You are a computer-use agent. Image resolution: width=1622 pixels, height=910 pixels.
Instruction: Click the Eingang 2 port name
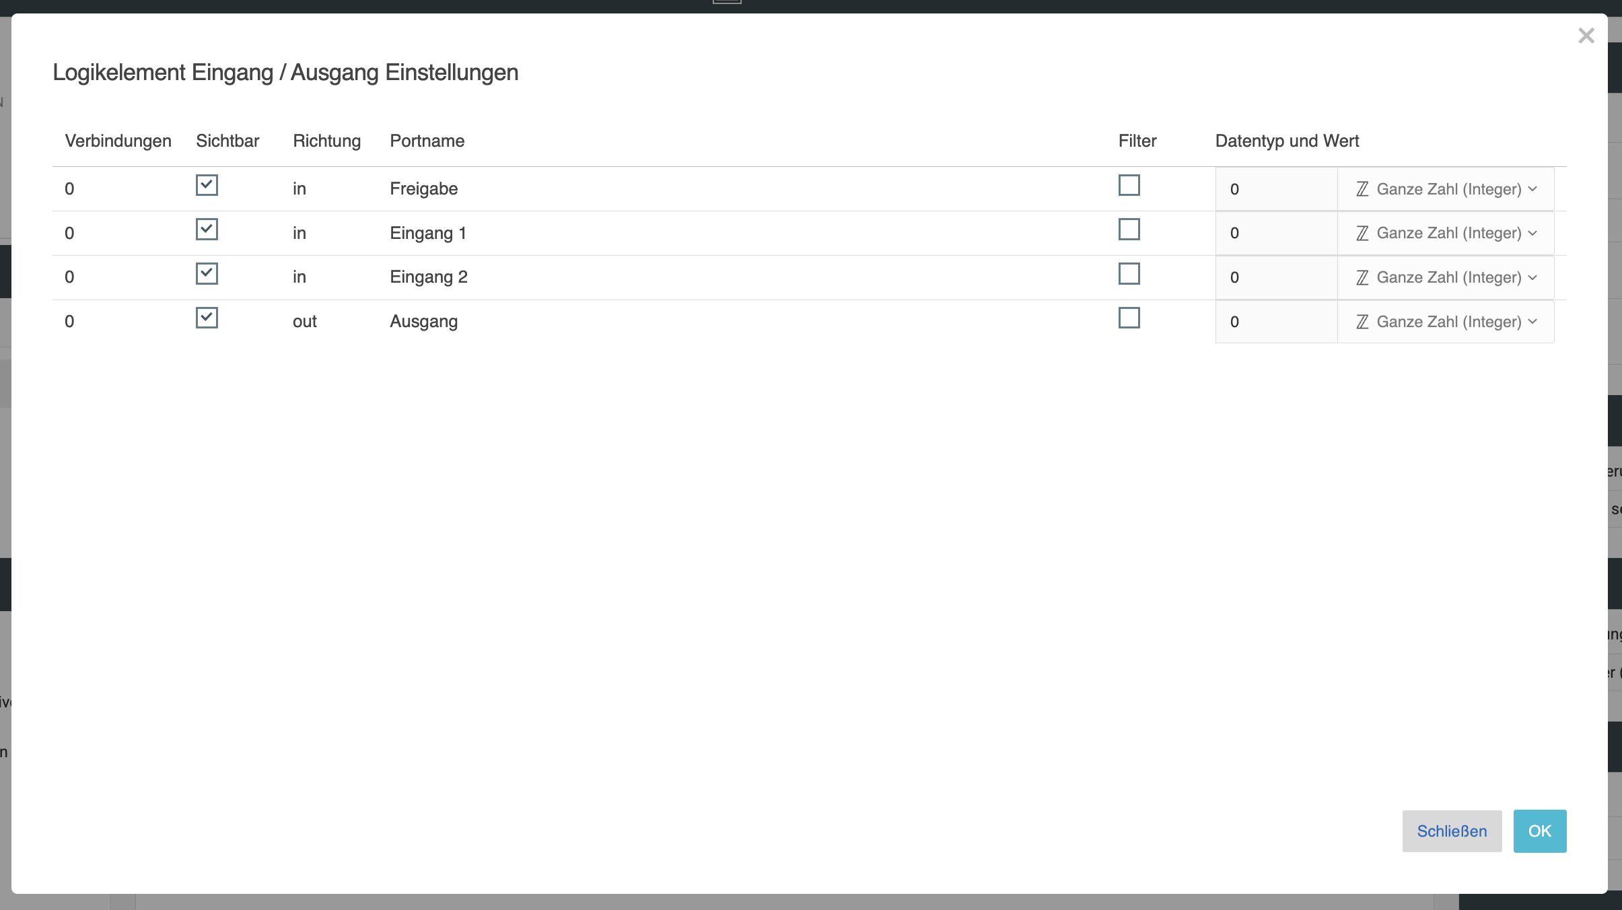tap(429, 277)
